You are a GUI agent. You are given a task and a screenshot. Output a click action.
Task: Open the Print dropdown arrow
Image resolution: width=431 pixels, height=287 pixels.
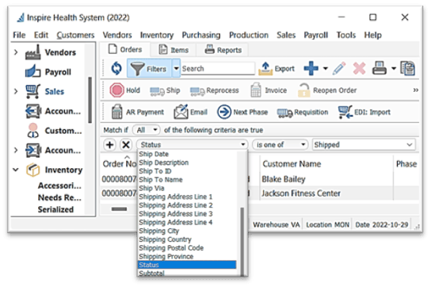(394, 68)
